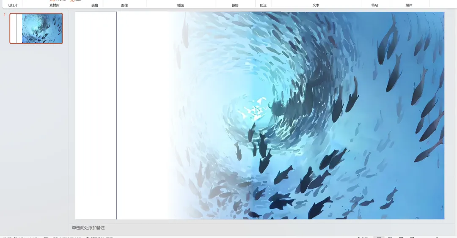Click slide number 1 beside the thumbnail

pos(5,15)
